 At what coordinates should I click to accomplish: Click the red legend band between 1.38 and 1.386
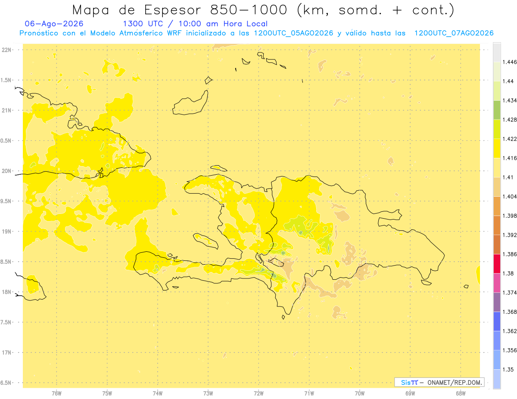tap(497, 263)
